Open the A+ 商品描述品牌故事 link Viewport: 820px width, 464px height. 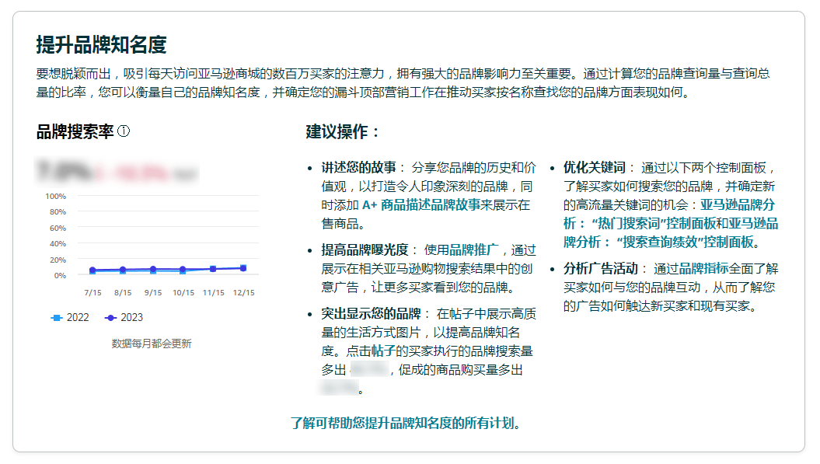click(x=446, y=205)
